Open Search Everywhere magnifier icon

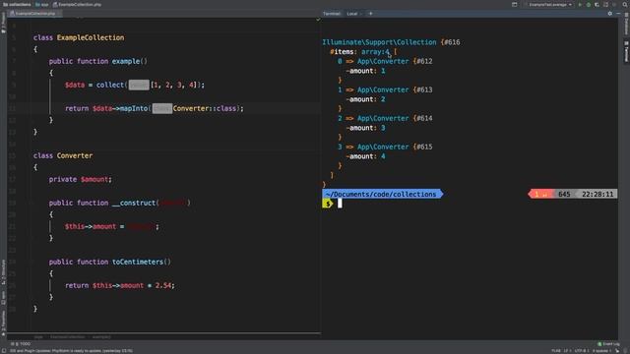click(x=625, y=4)
